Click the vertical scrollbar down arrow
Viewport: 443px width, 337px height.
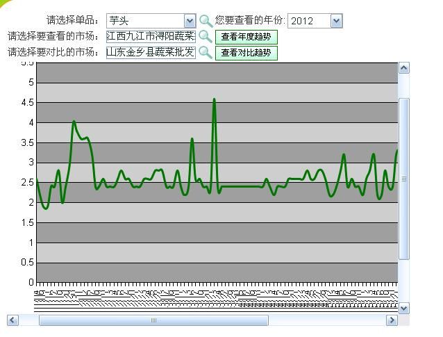point(404,307)
